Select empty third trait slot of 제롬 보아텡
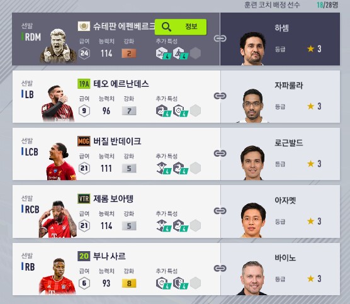 point(195,225)
